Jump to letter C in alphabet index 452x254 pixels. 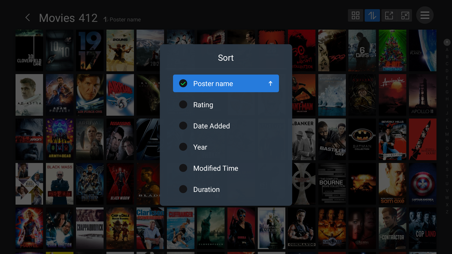447,64
